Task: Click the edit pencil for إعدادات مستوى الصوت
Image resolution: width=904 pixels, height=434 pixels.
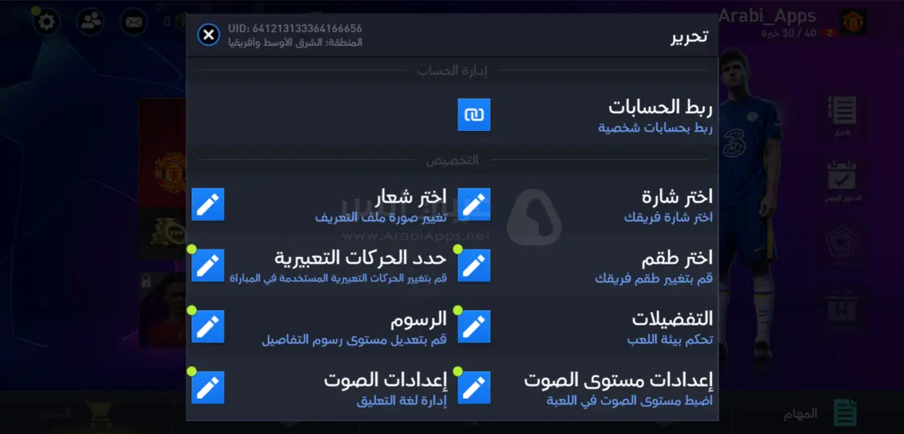Action: pyautogui.click(x=474, y=387)
